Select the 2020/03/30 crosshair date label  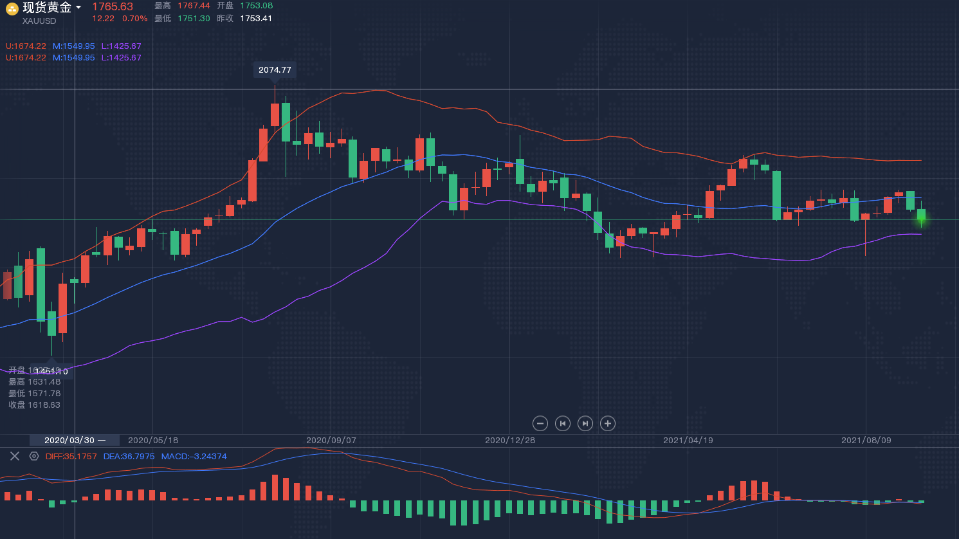(x=69, y=440)
